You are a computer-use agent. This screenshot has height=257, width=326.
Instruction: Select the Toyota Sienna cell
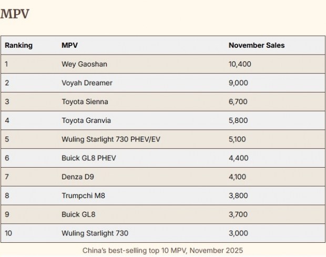tap(85, 101)
